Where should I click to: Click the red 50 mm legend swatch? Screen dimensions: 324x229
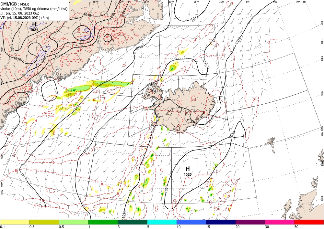[309, 222]
